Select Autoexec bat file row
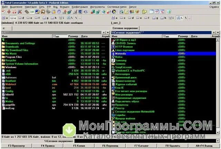Image resolution: width=221 pixels, height=149 pixels. pyautogui.click(x=55, y=77)
